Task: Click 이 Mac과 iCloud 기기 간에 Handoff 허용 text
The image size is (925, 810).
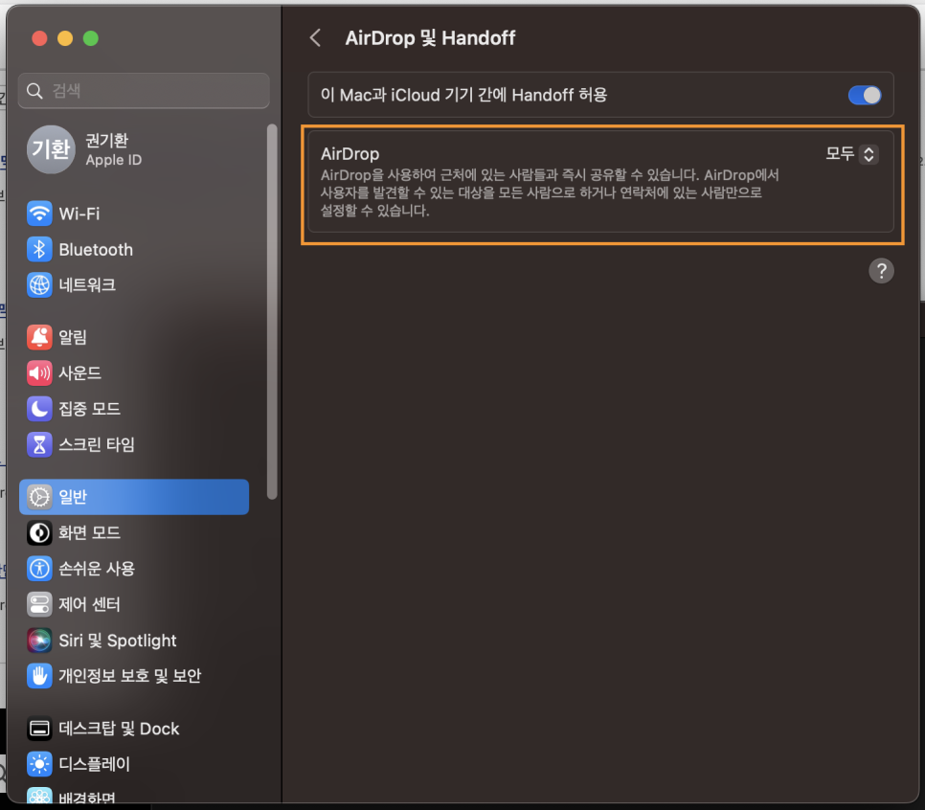Action: click(463, 95)
